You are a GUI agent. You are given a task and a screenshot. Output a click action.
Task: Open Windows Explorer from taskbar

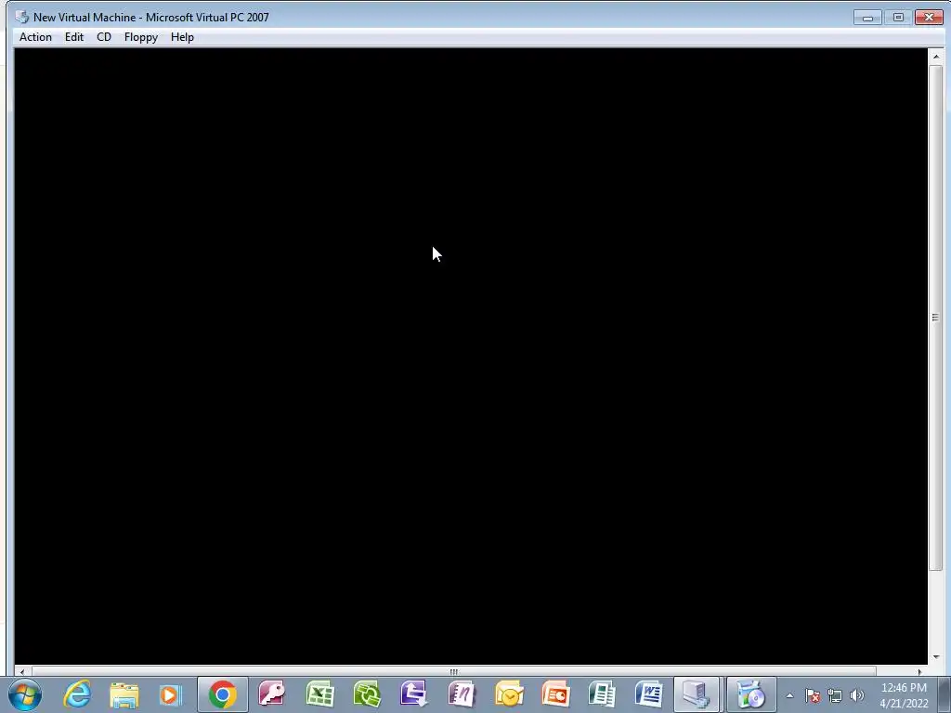(124, 694)
